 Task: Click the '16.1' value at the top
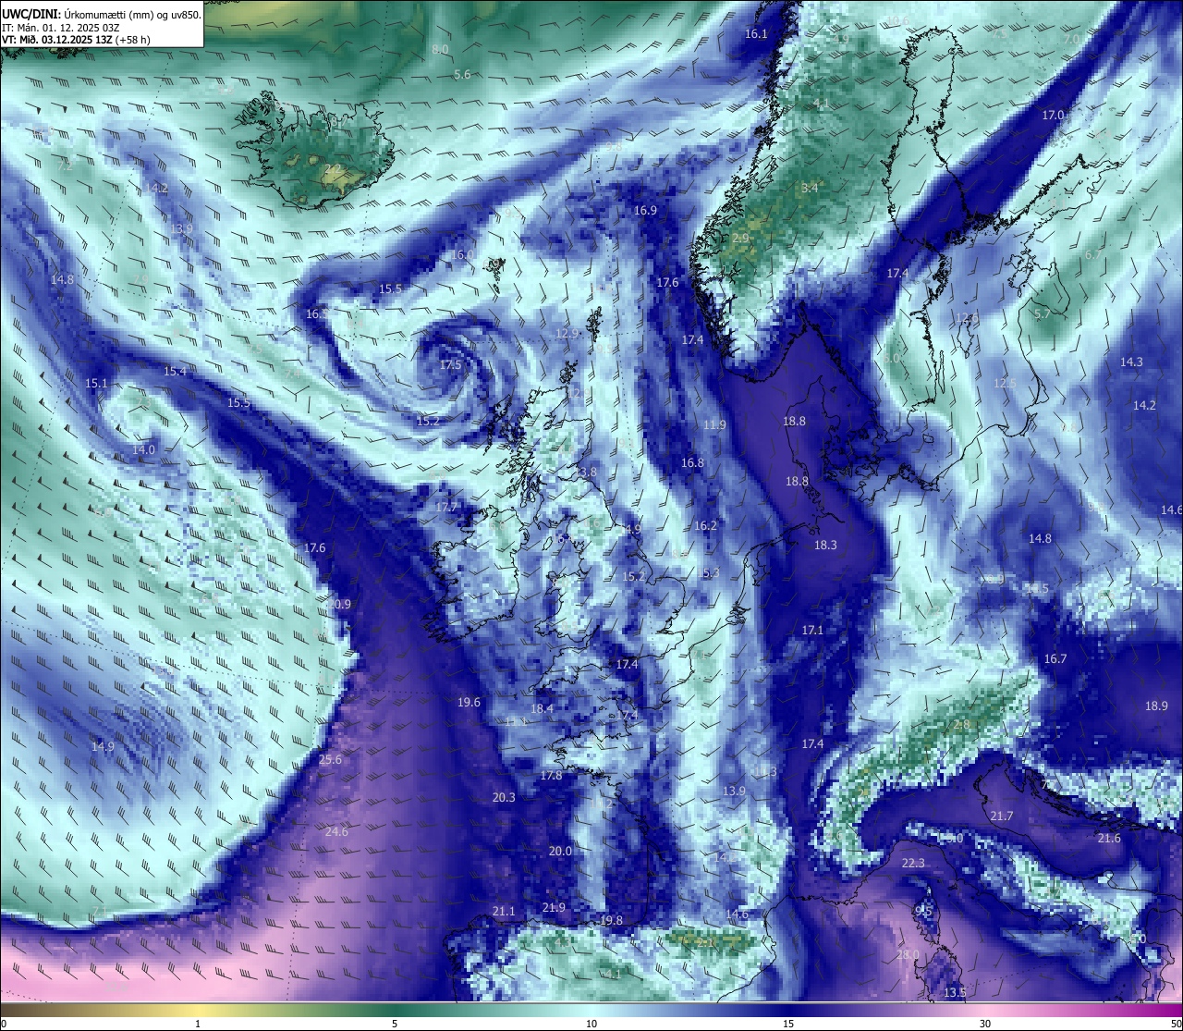click(756, 34)
